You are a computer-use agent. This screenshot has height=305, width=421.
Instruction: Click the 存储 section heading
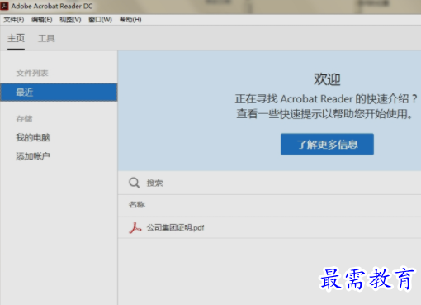click(x=24, y=118)
